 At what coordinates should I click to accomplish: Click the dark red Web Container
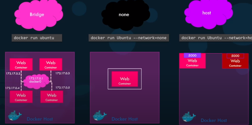[235, 61]
